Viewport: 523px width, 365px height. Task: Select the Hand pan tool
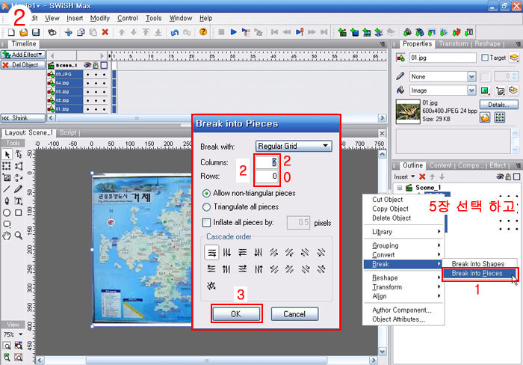click(7, 236)
